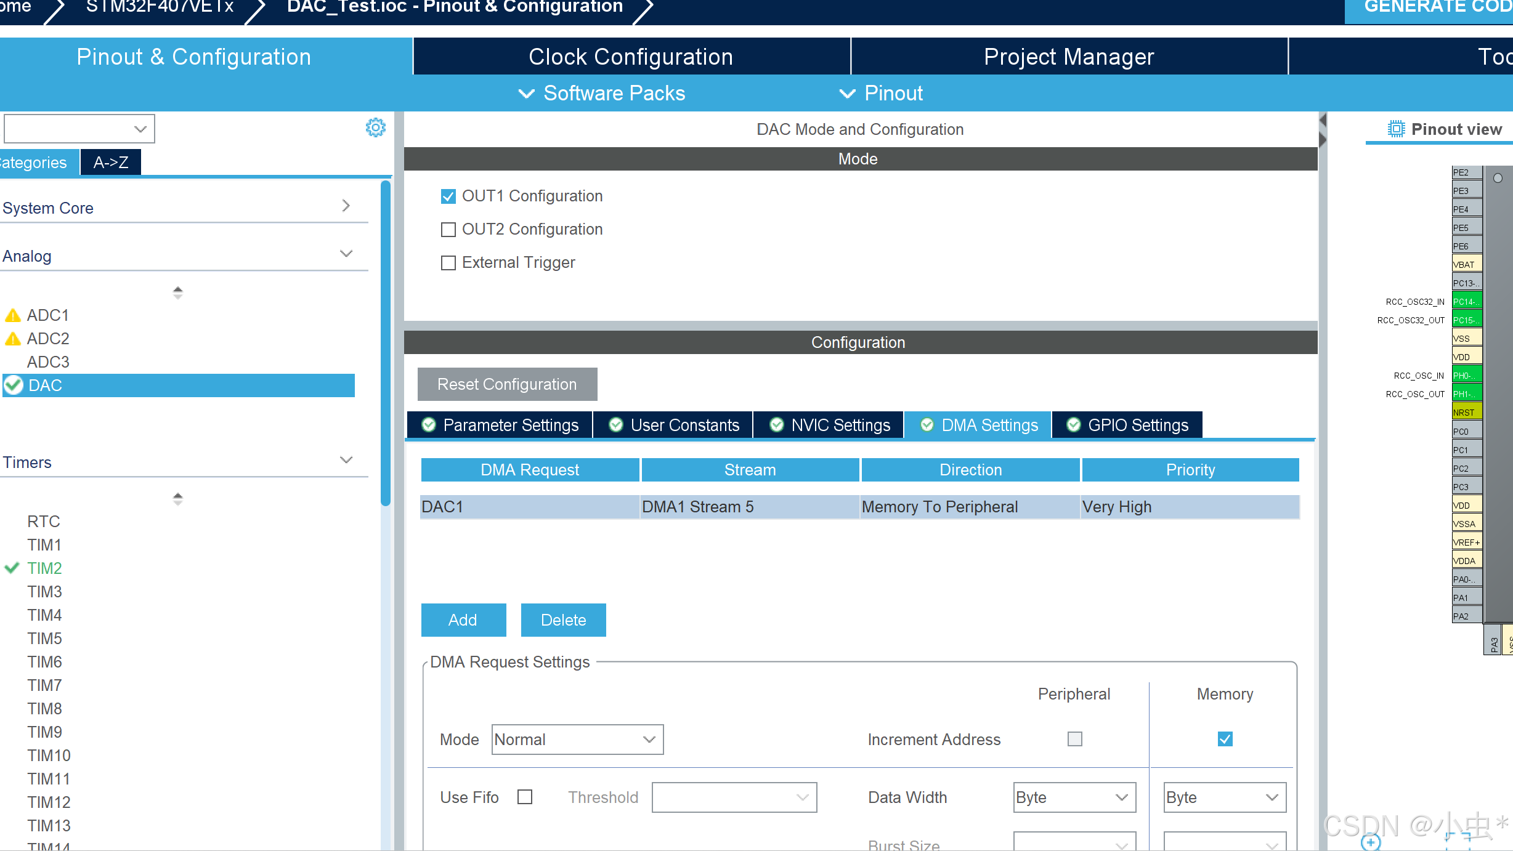Open the Clock Configuration tab
Viewport: 1513px width, 851px height.
(631, 57)
